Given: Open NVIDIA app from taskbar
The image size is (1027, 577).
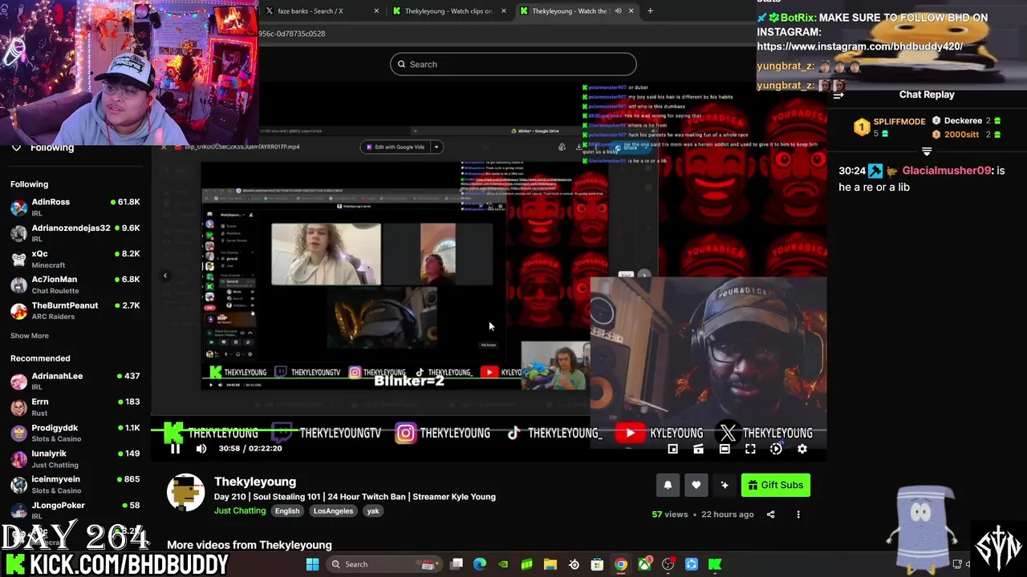Looking at the screenshot, I should tap(503, 564).
